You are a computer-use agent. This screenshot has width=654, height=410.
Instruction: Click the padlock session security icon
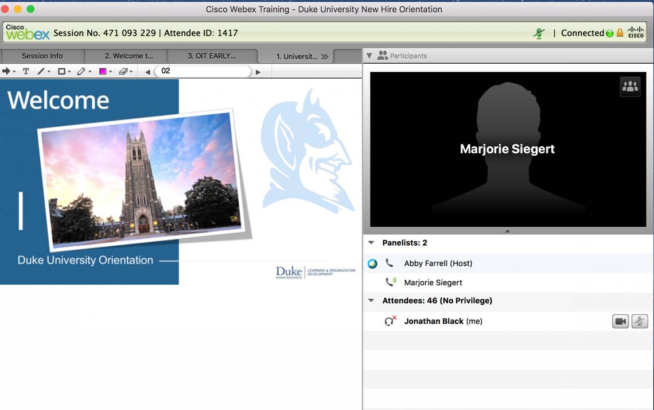pos(620,33)
